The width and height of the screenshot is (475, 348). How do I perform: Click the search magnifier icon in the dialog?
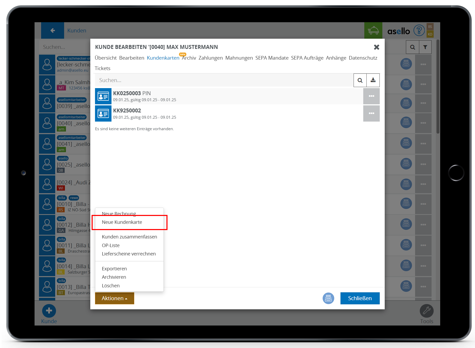(x=360, y=80)
